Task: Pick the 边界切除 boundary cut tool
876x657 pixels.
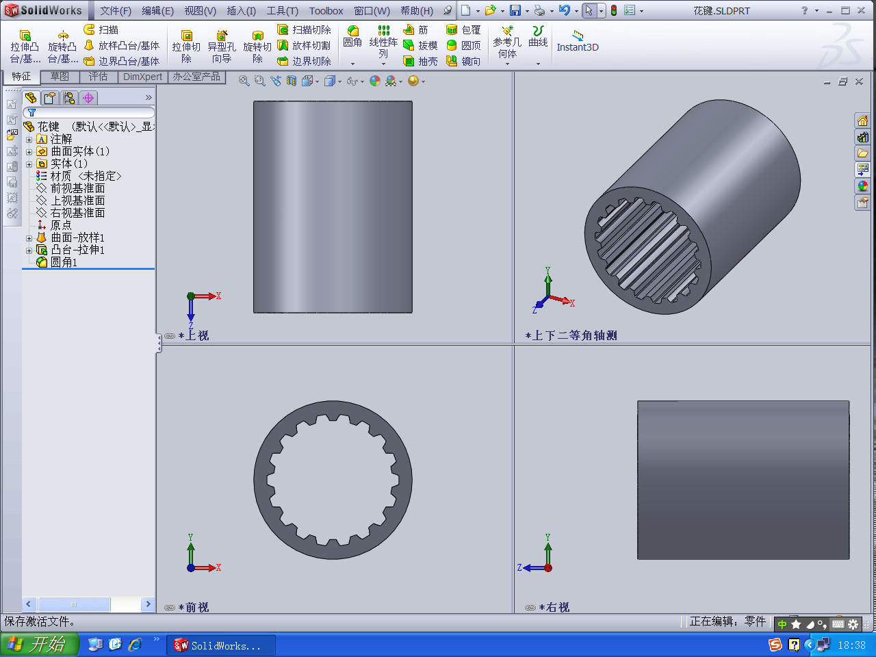Action: (304, 61)
